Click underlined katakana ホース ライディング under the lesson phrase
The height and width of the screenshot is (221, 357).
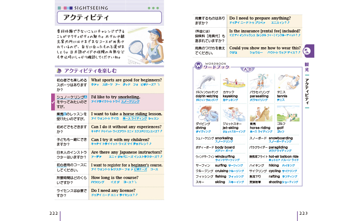[x=135, y=119]
